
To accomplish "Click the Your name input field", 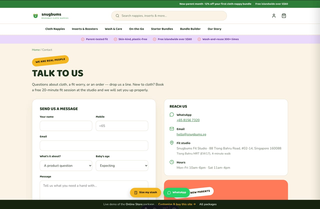I will [x=66, y=126].
